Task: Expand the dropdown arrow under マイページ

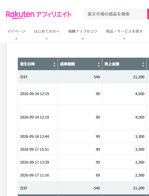Action: [16, 39]
